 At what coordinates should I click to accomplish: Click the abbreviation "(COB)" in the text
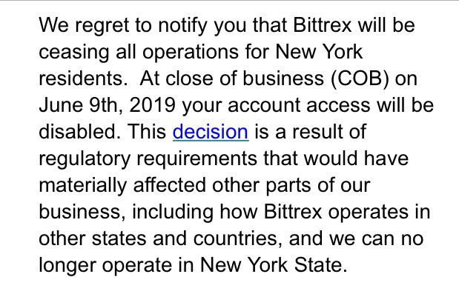pos(360,79)
